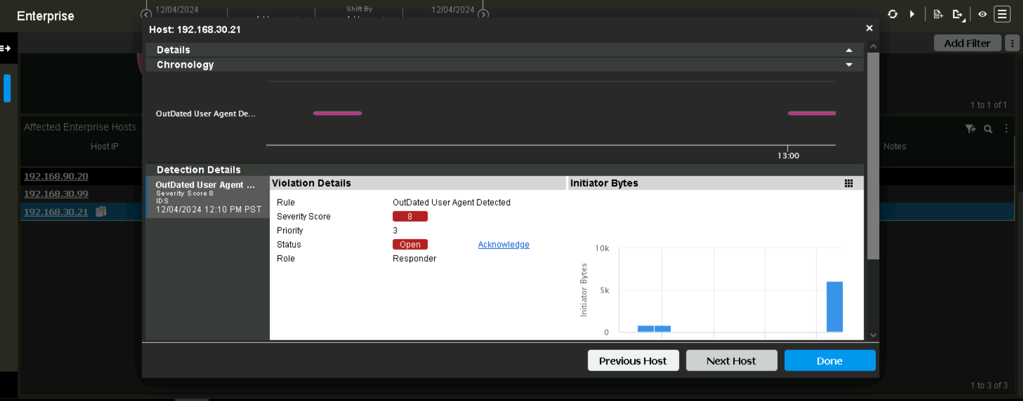Screen dimensions: 1023x401
Task: Click the filter icon in hosts table
Action: pos(970,129)
